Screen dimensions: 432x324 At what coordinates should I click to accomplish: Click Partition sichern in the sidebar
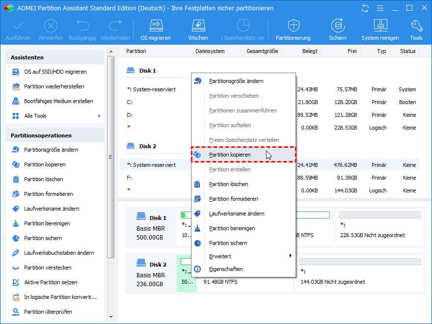tap(43, 238)
